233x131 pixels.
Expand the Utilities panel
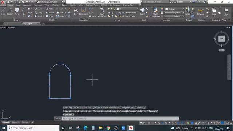pos(202,20)
